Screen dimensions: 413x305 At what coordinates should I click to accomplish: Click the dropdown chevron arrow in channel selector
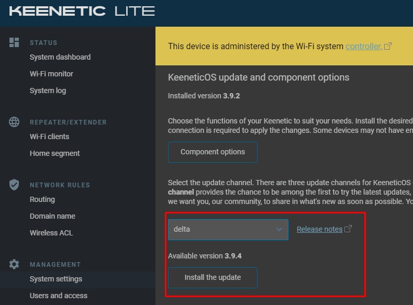pyautogui.click(x=279, y=230)
